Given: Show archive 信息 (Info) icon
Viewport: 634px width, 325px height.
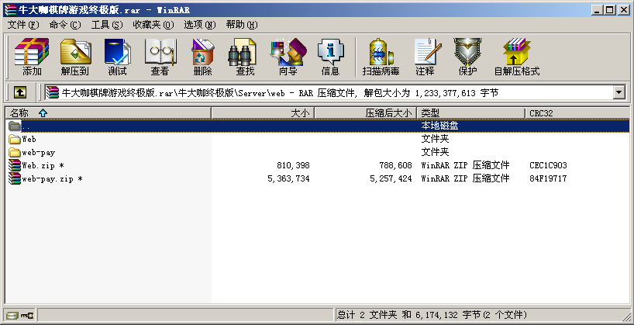Looking at the screenshot, I should click(x=330, y=57).
